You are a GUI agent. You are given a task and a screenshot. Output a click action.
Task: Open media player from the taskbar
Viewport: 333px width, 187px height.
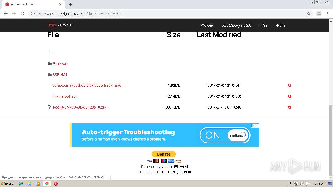tap(38, 184)
